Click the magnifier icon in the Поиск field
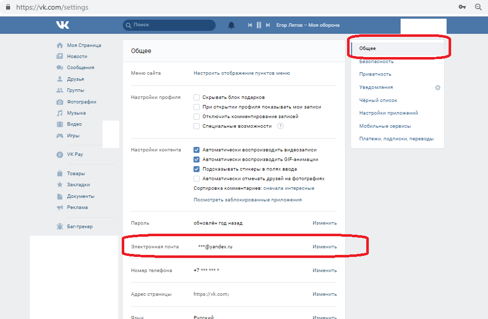The image size is (488, 319). click(x=128, y=25)
